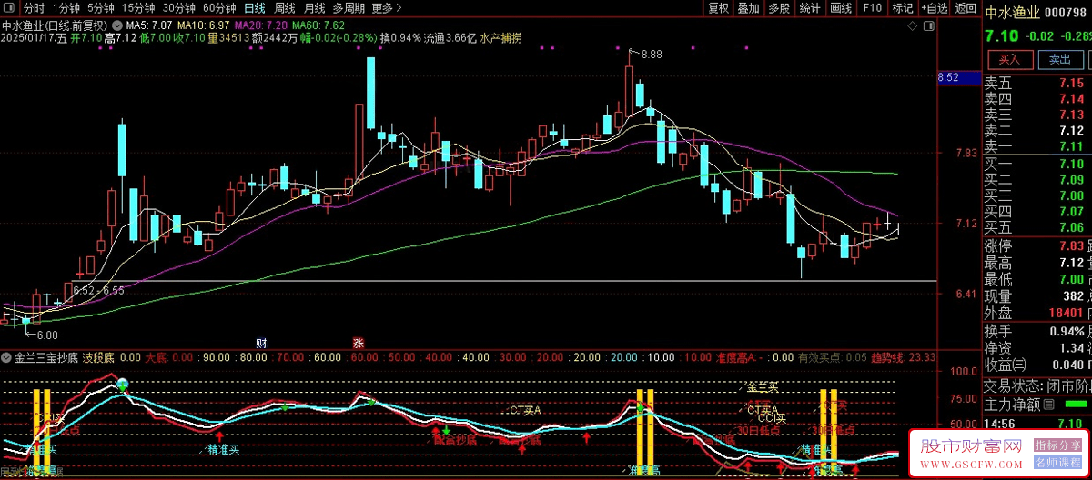Click the MA5: 7.07 label
The height and width of the screenshot is (480, 1092).
147,25
